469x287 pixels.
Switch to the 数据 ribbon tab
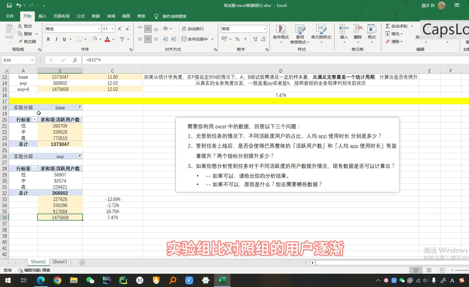96,16
